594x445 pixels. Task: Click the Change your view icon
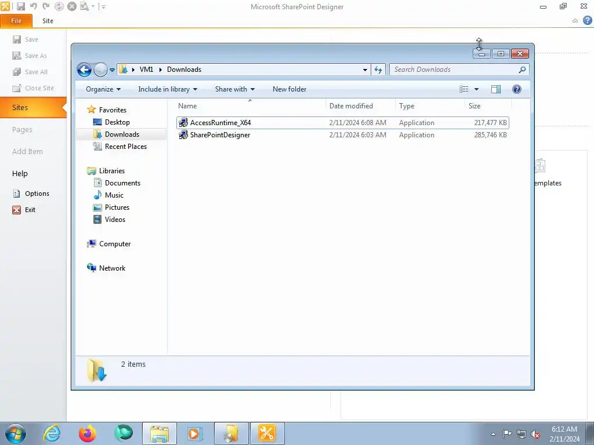tap(463, 89)
